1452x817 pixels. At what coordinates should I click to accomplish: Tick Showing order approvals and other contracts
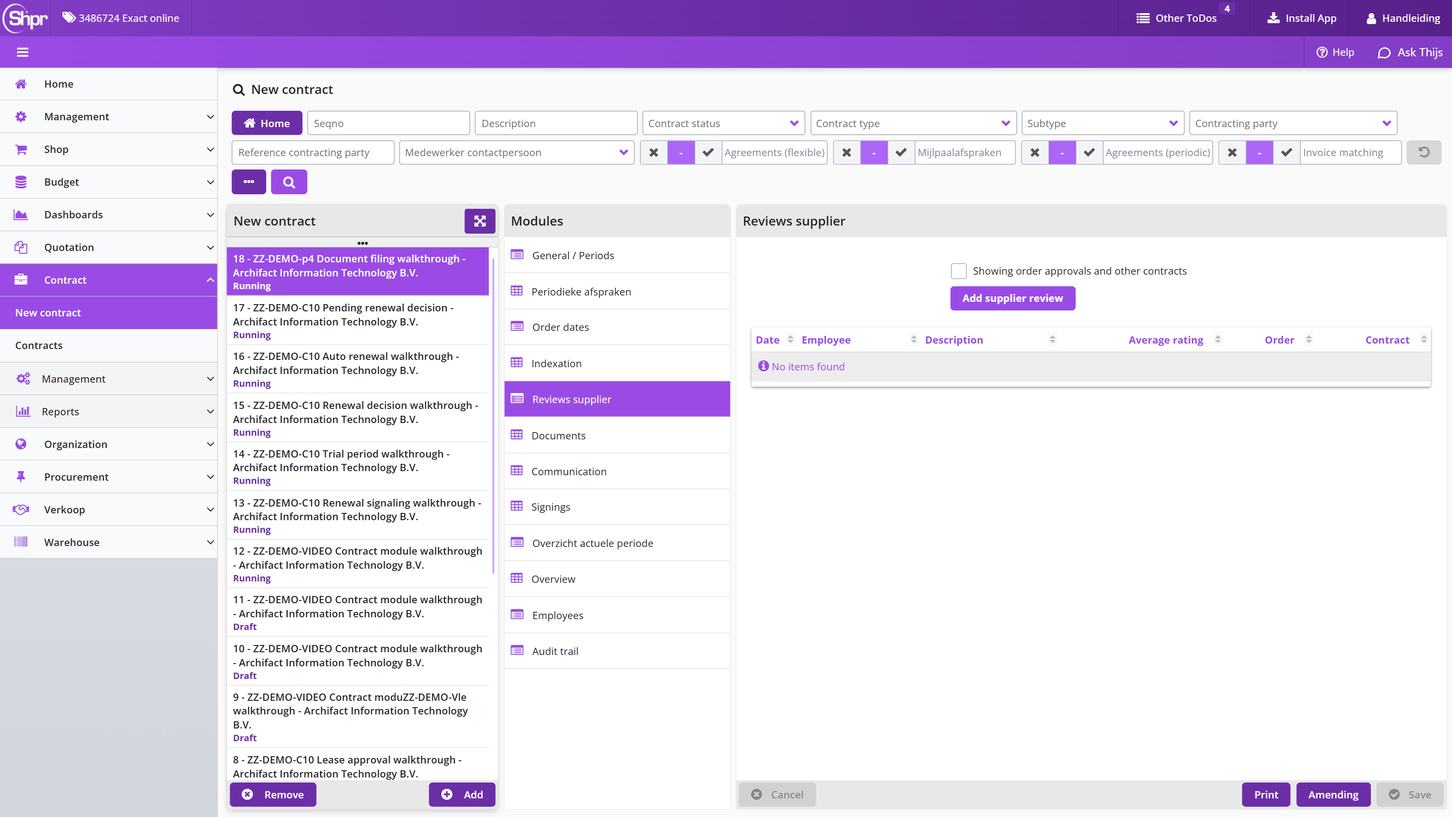[958, 271]
